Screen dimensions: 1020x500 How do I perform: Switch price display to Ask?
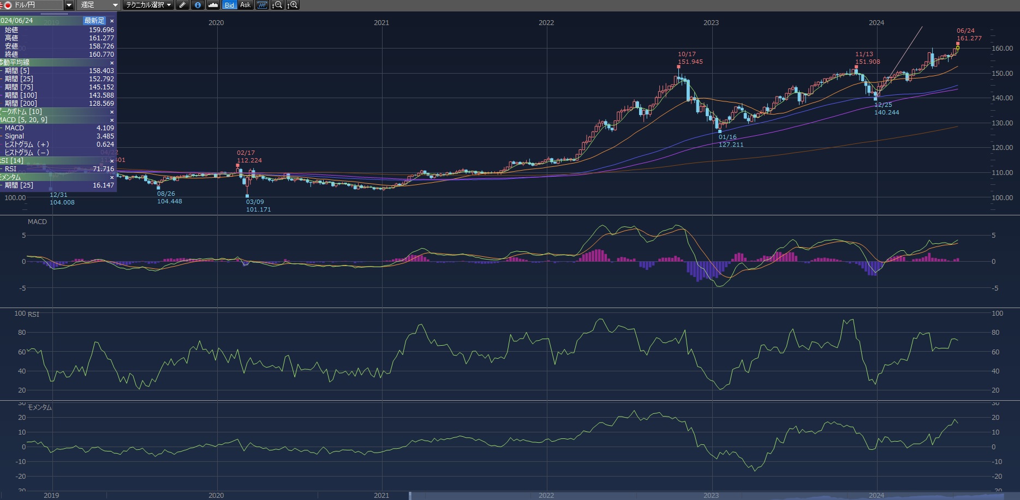point(245,5)
